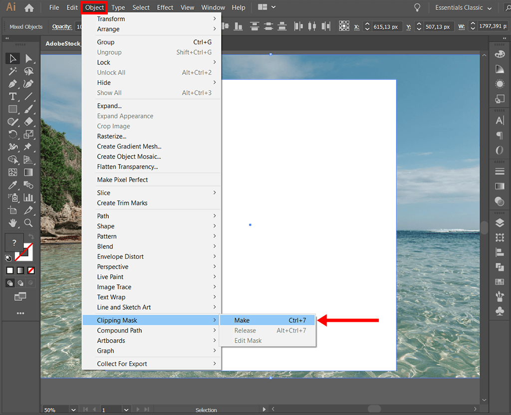
Task: Click the X coordinate label link
Action: (x=357, y=27)
